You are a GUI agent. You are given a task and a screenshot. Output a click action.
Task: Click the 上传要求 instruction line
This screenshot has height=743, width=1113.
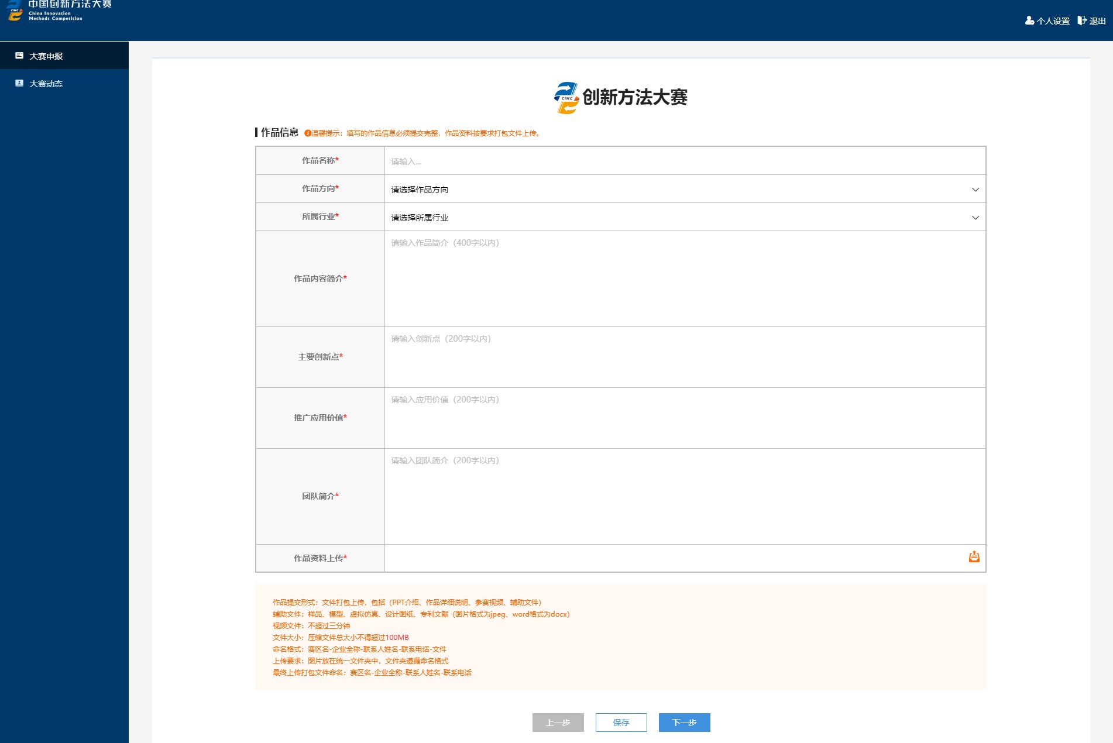point(360,661)
